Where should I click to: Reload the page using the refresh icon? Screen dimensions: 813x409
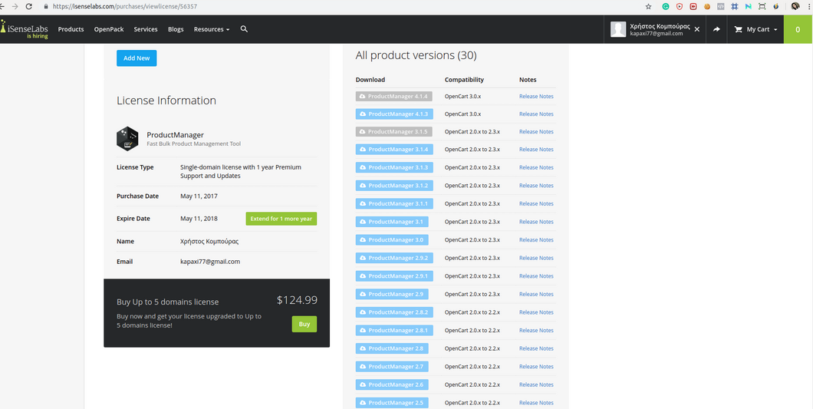(29, 6)
